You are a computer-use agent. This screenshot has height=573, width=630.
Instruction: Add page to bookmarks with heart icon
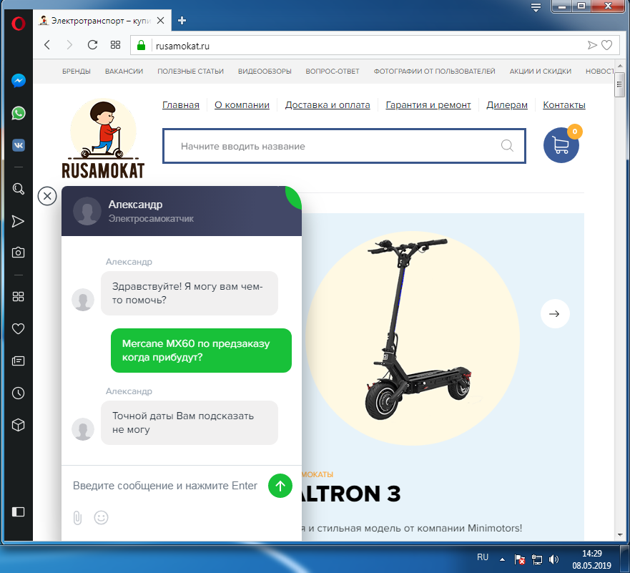pos(606,45)
